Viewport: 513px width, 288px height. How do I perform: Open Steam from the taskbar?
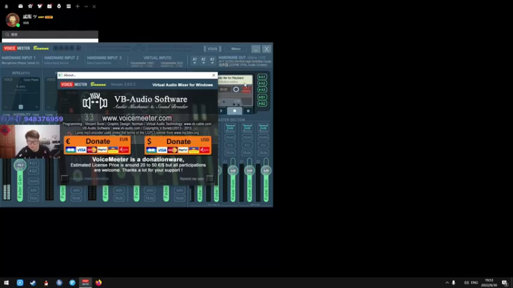(33, 283)
